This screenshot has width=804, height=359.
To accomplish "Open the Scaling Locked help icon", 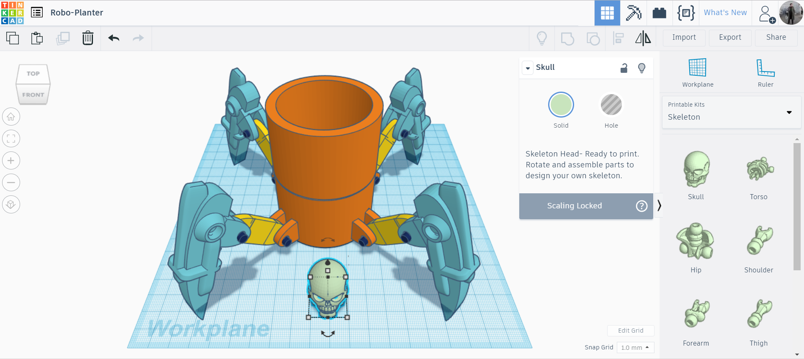I will (642, 206).
